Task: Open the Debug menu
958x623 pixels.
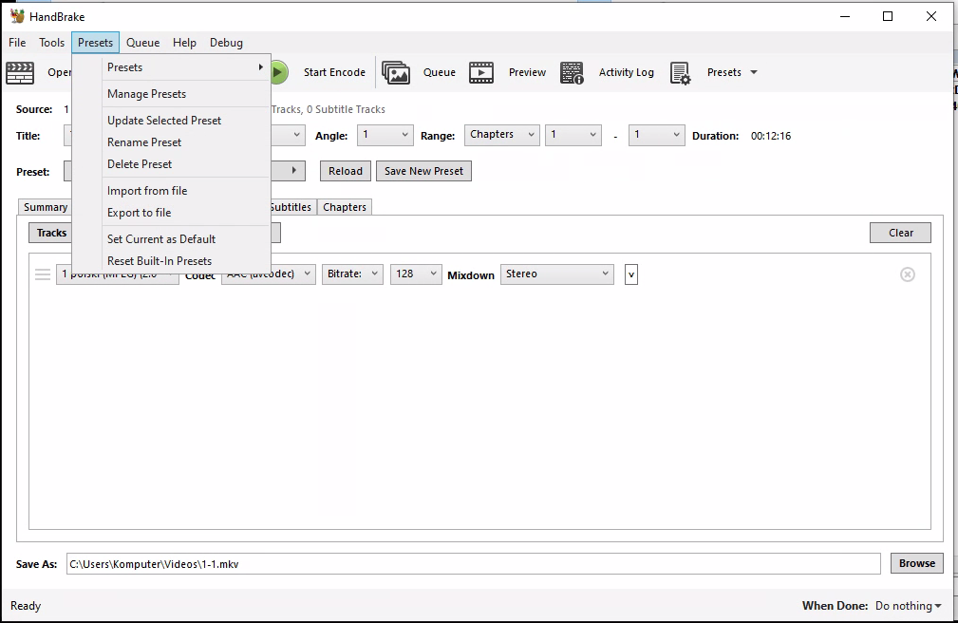Action: tap(226, 42)
